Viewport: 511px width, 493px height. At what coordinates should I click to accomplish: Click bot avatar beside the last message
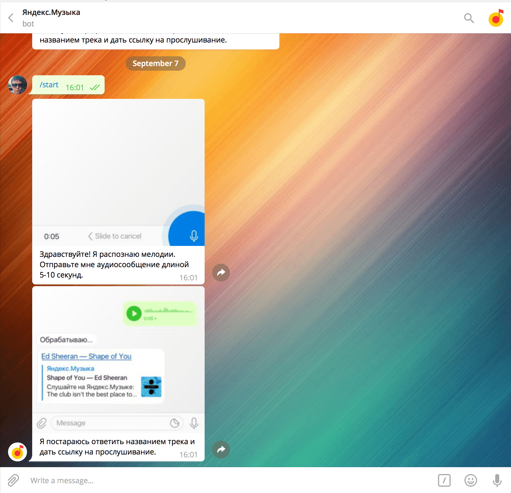click(x=18, y=452)
